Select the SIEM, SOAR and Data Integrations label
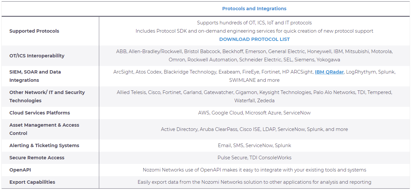412x190 pixels. [35, 76]
